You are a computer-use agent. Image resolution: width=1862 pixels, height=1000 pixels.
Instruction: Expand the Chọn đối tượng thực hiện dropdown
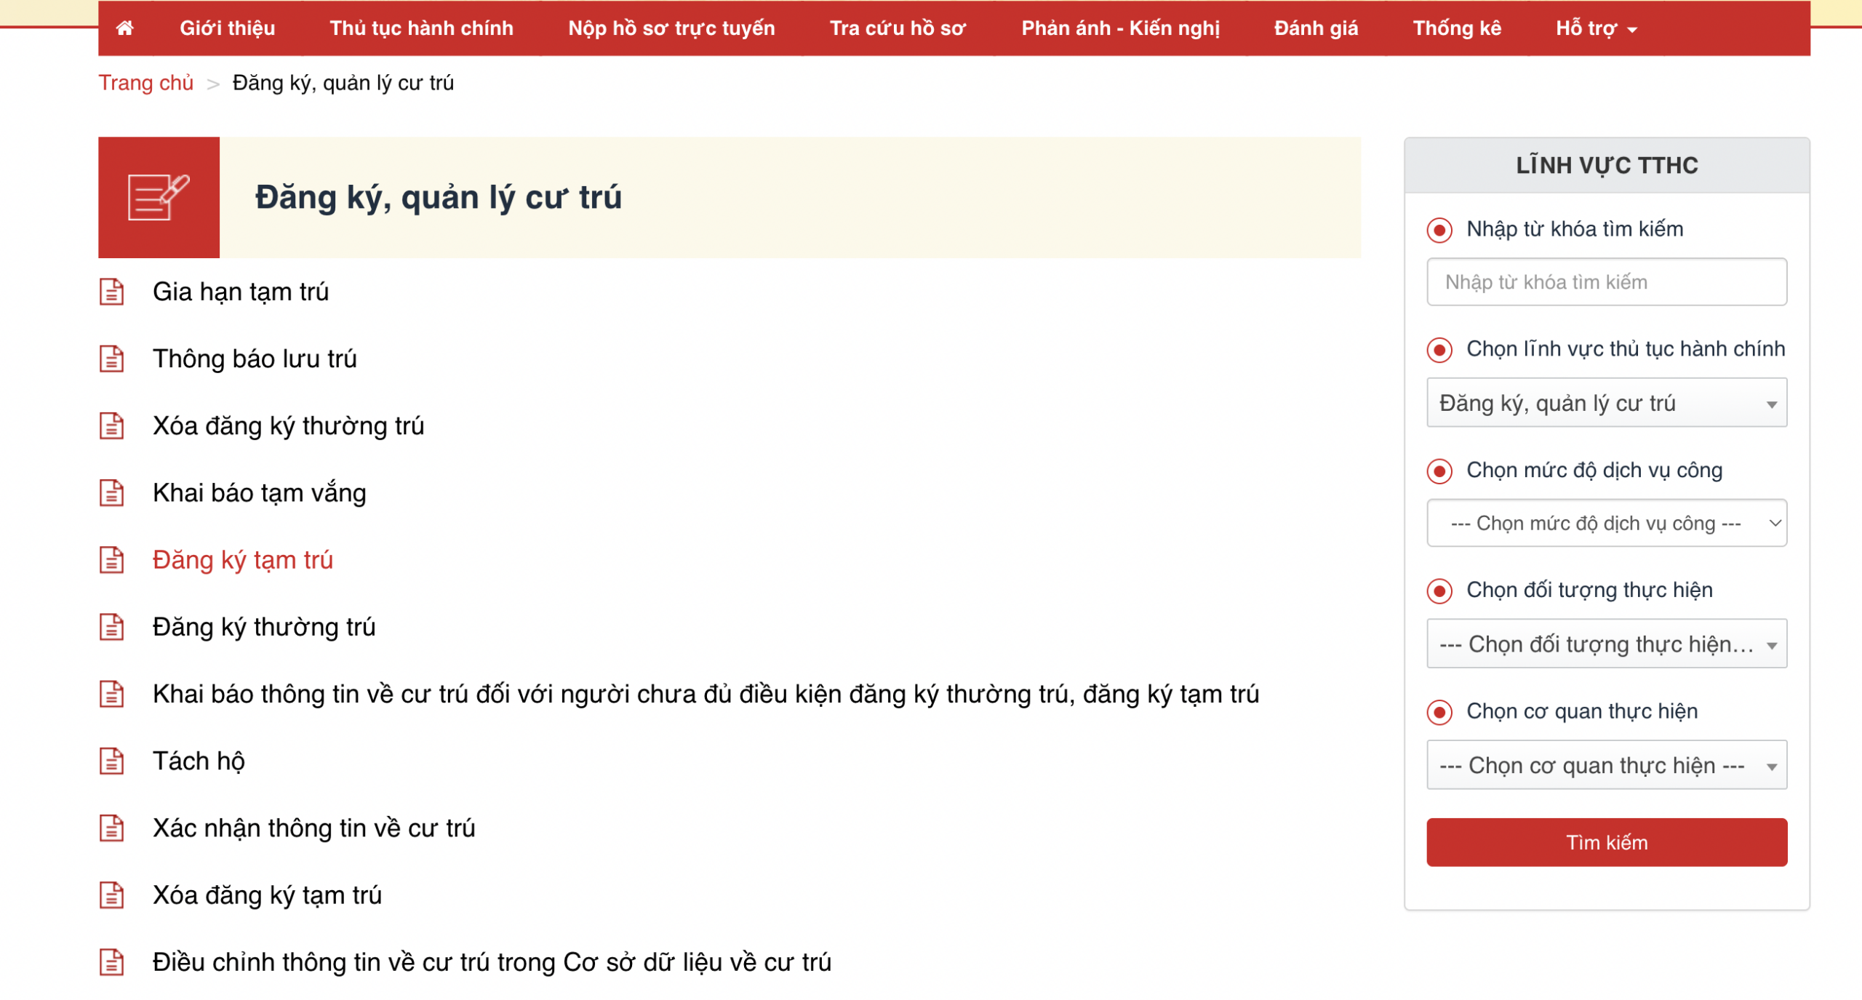[x=1606, y=644]
